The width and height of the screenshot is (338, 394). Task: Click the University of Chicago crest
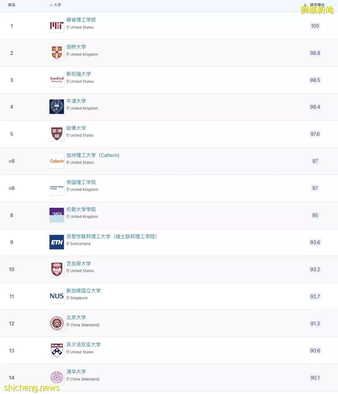[57, 269]
